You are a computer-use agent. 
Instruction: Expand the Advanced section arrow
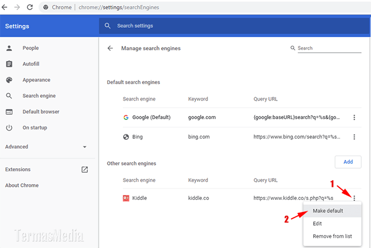coord(85,147)
